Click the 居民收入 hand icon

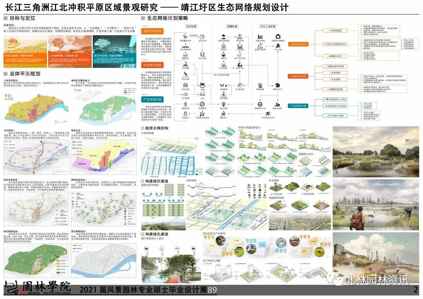pos(223,114)
